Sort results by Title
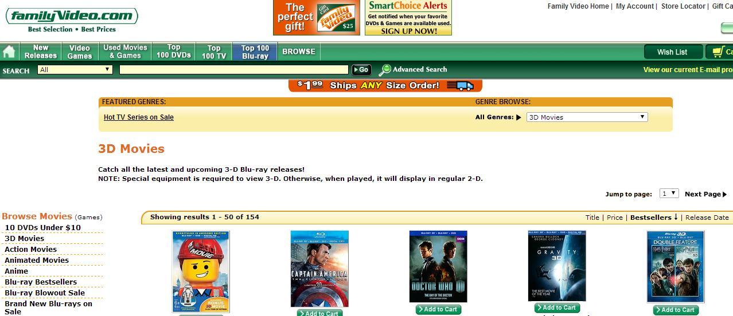Screen dimensions: 733x316 592,218
